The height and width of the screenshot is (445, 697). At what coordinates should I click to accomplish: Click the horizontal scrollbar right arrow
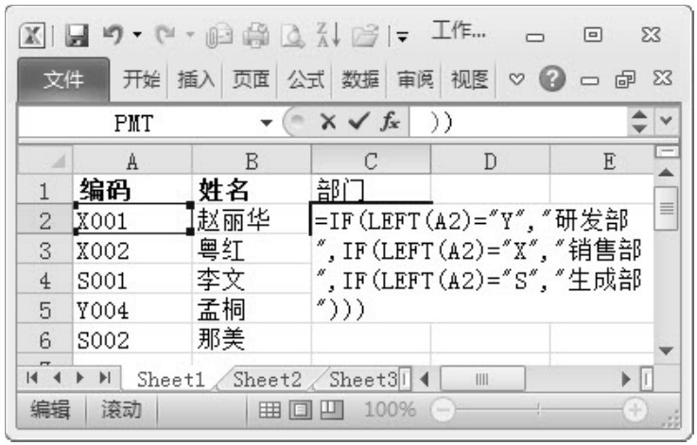626,379
